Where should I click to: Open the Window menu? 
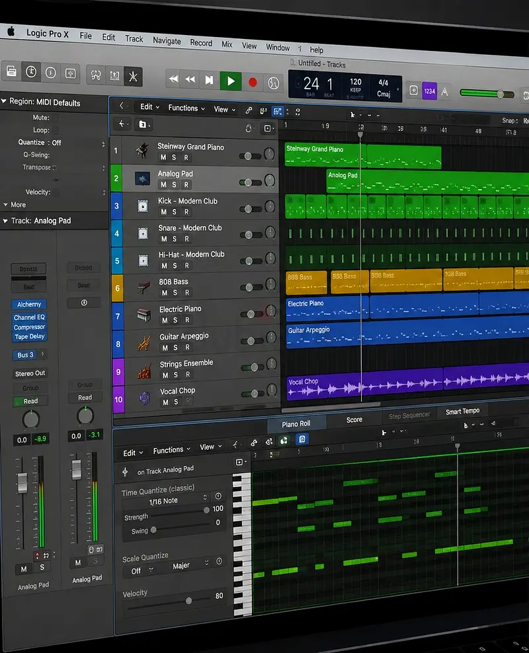(x=278, y=48)
